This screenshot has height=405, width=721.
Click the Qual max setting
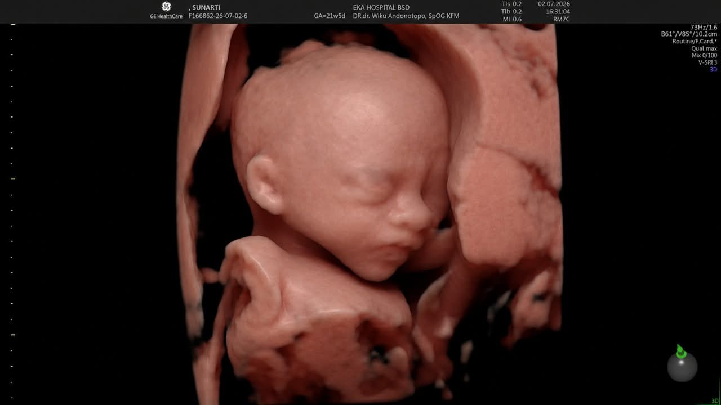(x=704, y=48)
